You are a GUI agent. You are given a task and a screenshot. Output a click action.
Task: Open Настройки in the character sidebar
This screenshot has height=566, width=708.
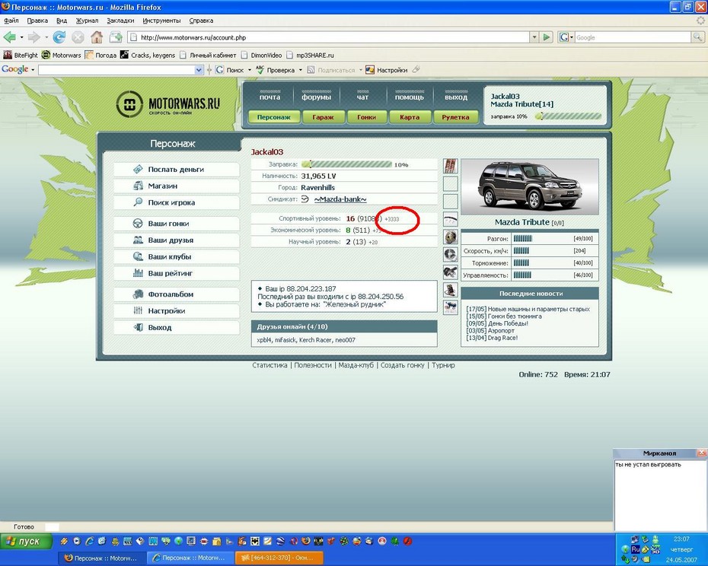click(x=177, y=311)
